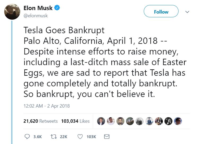The image size is (200, 144).
Task: Like the tweet with the heart icon
Action: pos(80,137)
